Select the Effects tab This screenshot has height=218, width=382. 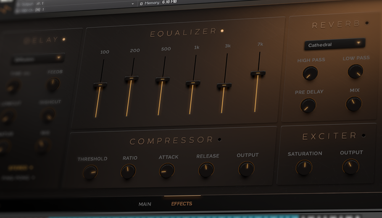182,204
